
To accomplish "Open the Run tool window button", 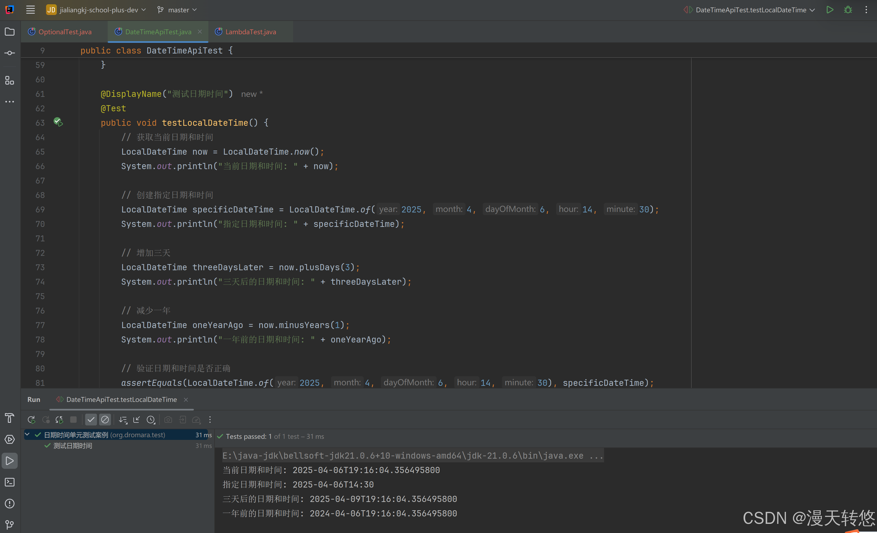I will click(10, 461).
